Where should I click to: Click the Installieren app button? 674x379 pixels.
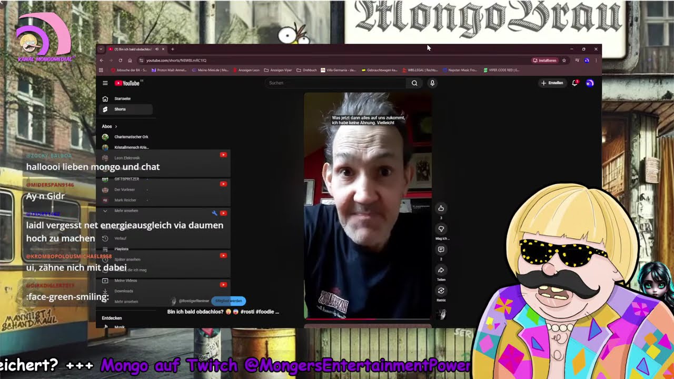click(545, 61)
